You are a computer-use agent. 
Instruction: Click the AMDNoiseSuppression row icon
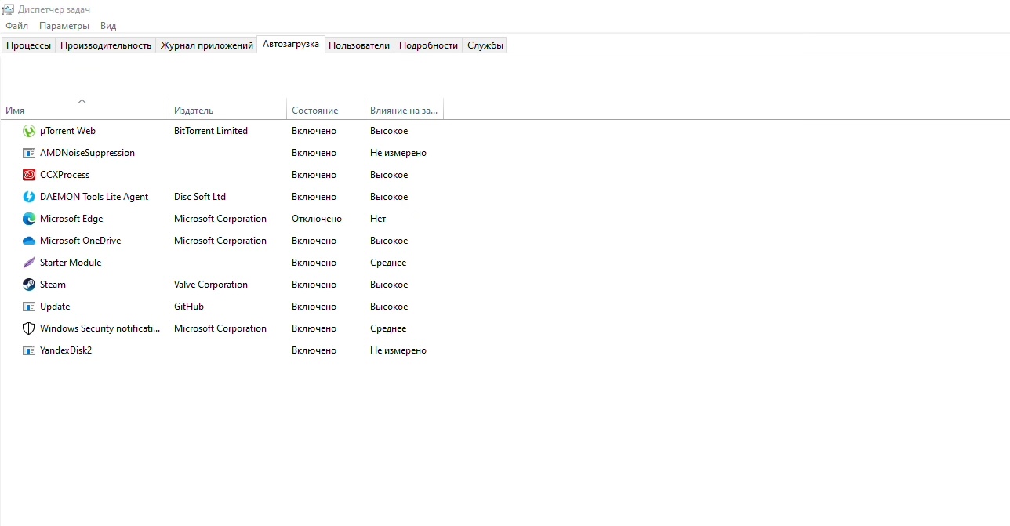click(x=29, y=153)
